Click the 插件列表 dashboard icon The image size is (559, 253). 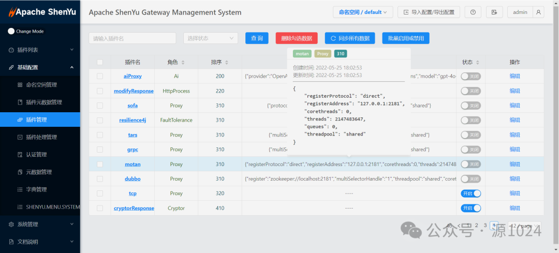(x=11, y=50)
